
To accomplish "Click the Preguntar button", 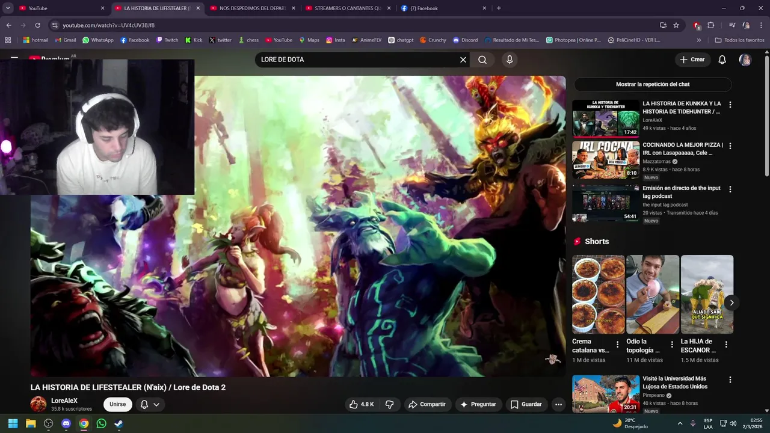I will coord(478,404).
